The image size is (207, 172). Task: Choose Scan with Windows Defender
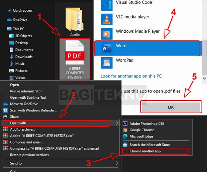[x=34, y=110]
